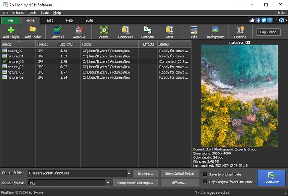Open the Compress tool
The width and height of the screenshot is (288, 196).
(x=125, y=32)
